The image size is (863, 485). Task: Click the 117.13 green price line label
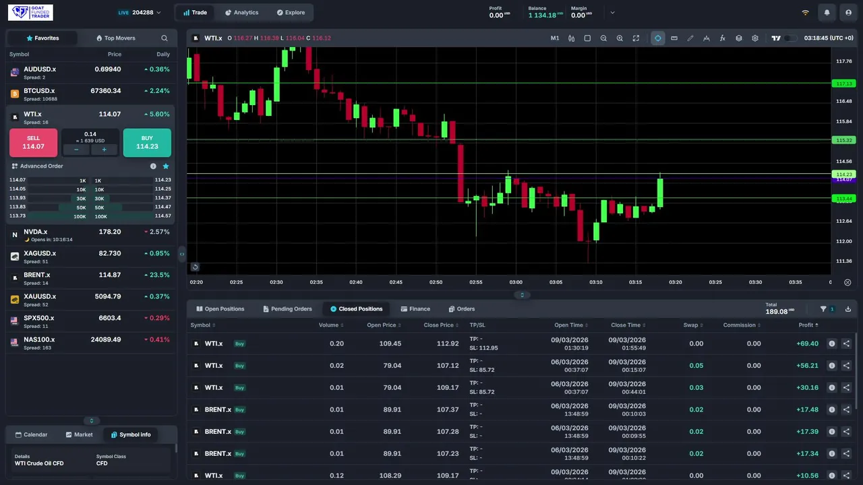[x=844, y=84]
